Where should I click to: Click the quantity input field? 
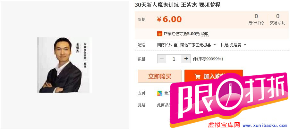(174, 59)
